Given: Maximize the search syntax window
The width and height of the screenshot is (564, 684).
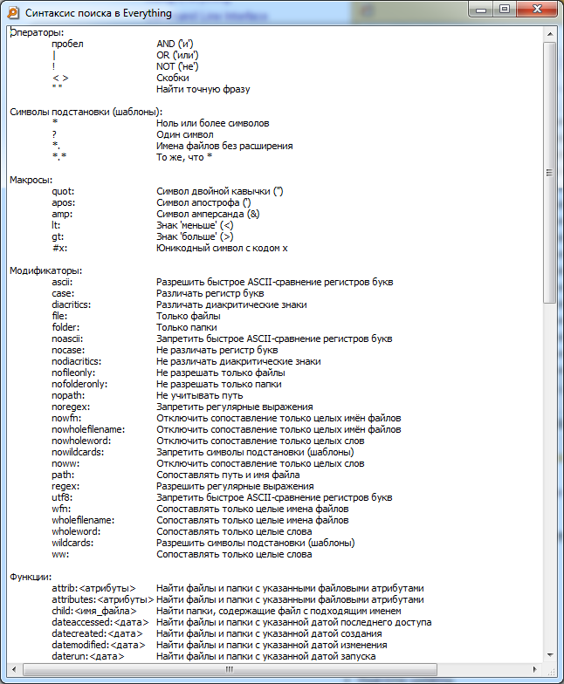Looking at the screenshot, I should point(505,10).
